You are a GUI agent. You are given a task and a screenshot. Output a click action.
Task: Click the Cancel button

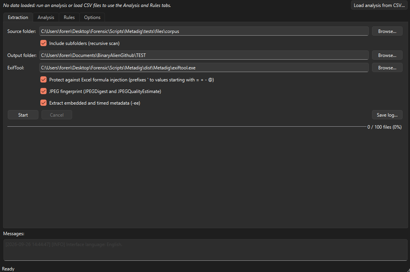coord(57,115)
